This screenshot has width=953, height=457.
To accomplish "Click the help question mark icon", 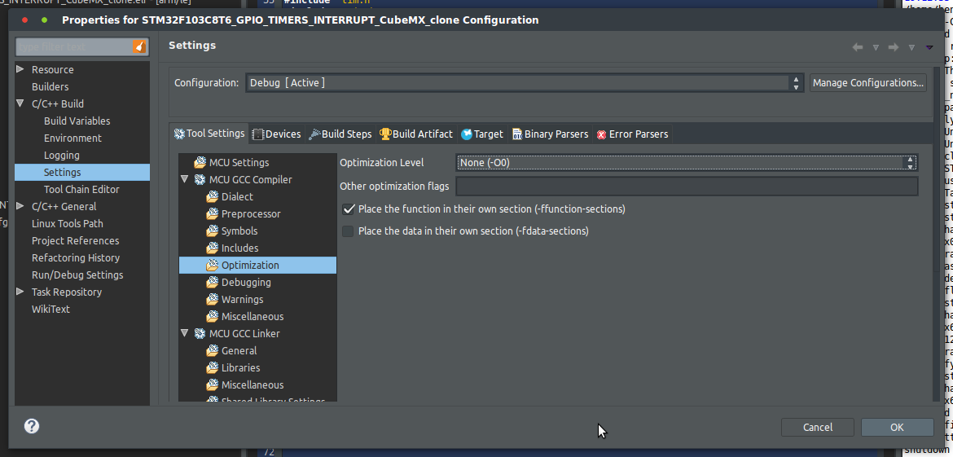I will point(32,426).
